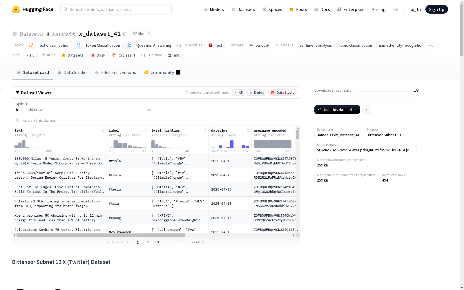Screen dimensions: 464x290
Task: Click the named-entity-recognition sub-task tag
Action: click(x=401, y=45)
